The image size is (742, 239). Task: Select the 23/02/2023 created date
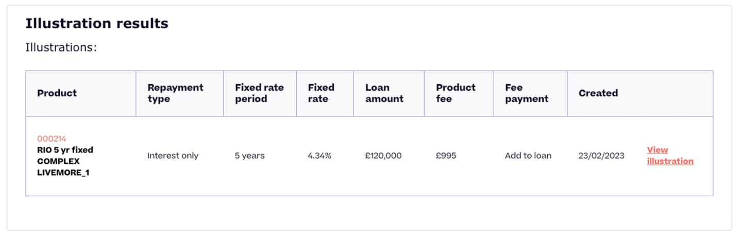[x=601, y=156]
